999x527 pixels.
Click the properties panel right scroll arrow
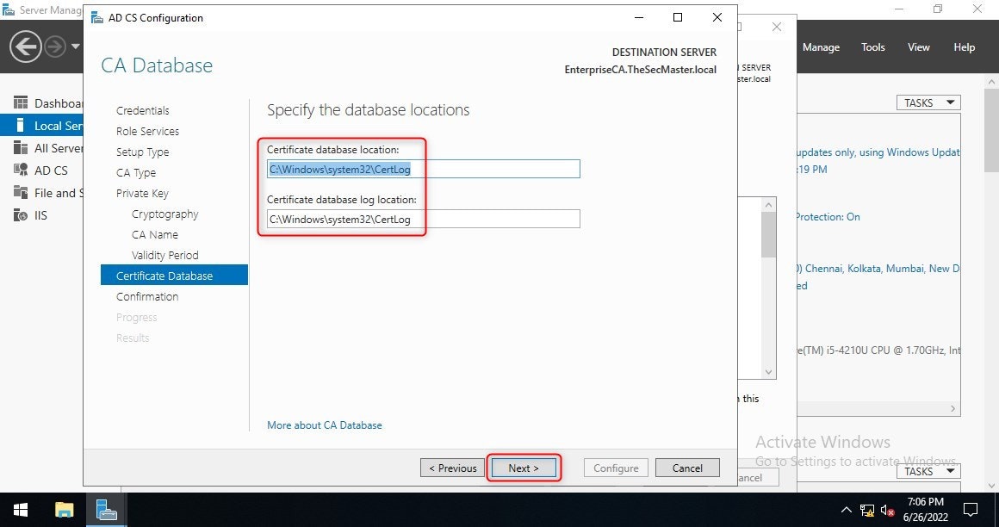953,408
